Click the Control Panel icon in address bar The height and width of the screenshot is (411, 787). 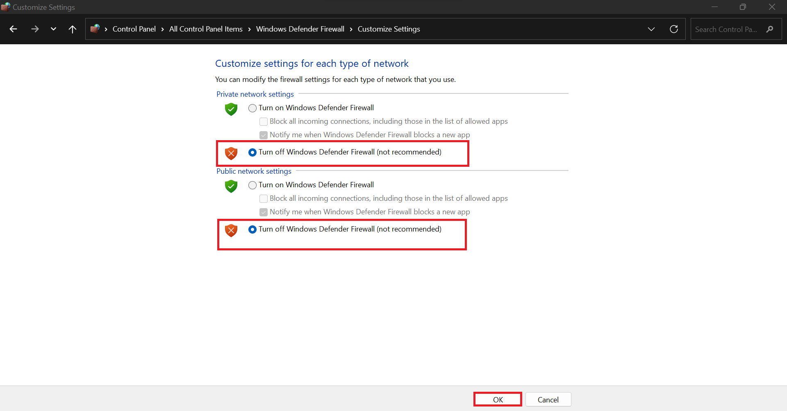click(x=95, y=29)
